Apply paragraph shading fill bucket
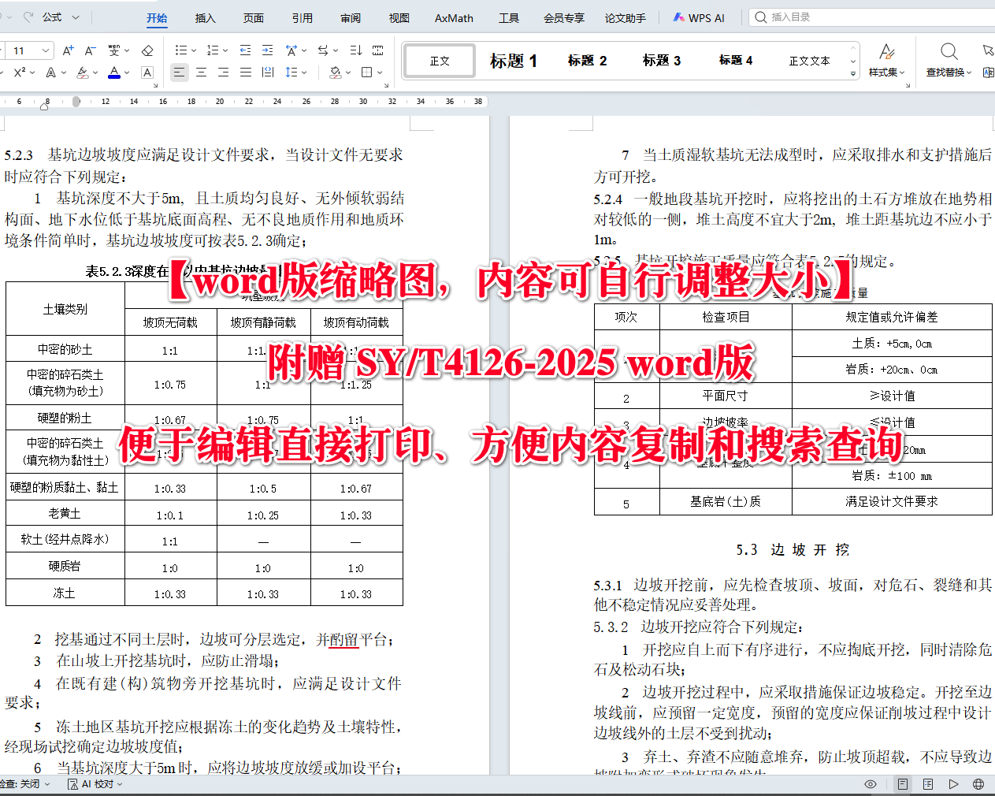 point(335,73)
